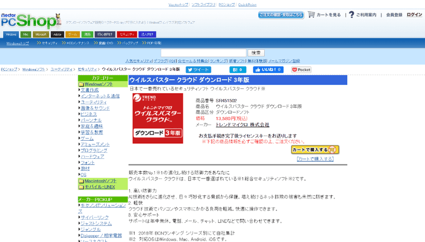Open the 会員登録 link
This screenshot has height=242, width=425.
click(394, 15)
